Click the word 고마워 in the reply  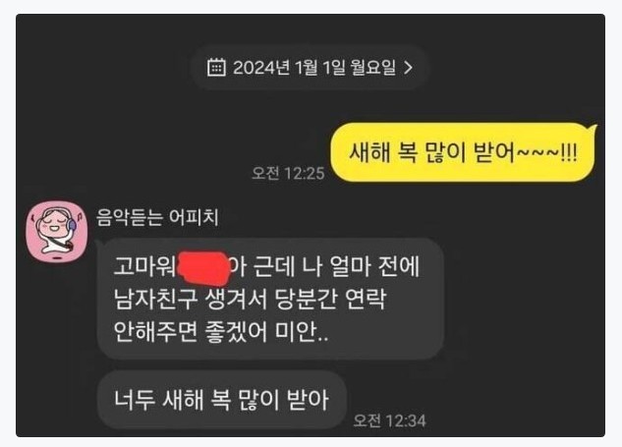[144, 266]
